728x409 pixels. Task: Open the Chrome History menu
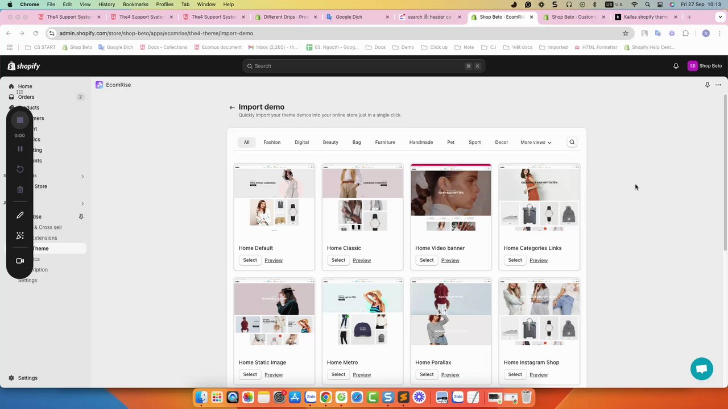(106, 5)
